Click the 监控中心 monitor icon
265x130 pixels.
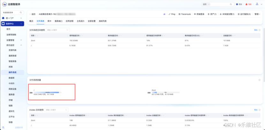(3, 24)
